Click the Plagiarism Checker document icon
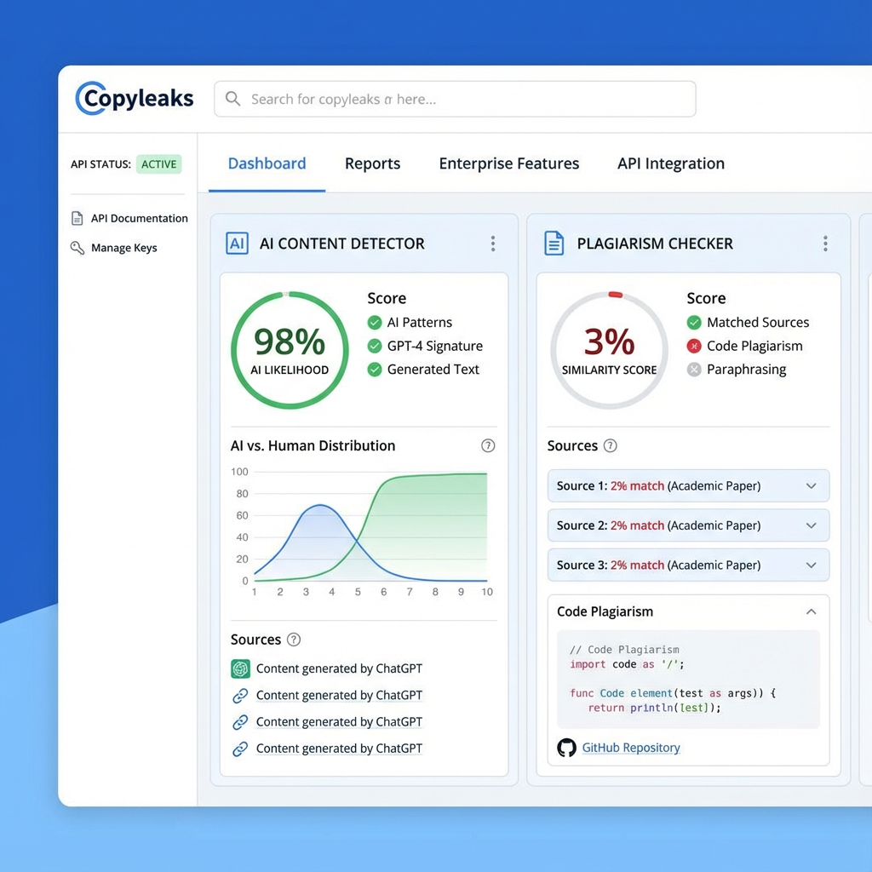This screenshot has width=872, height=872. click(x=554, y=244)
